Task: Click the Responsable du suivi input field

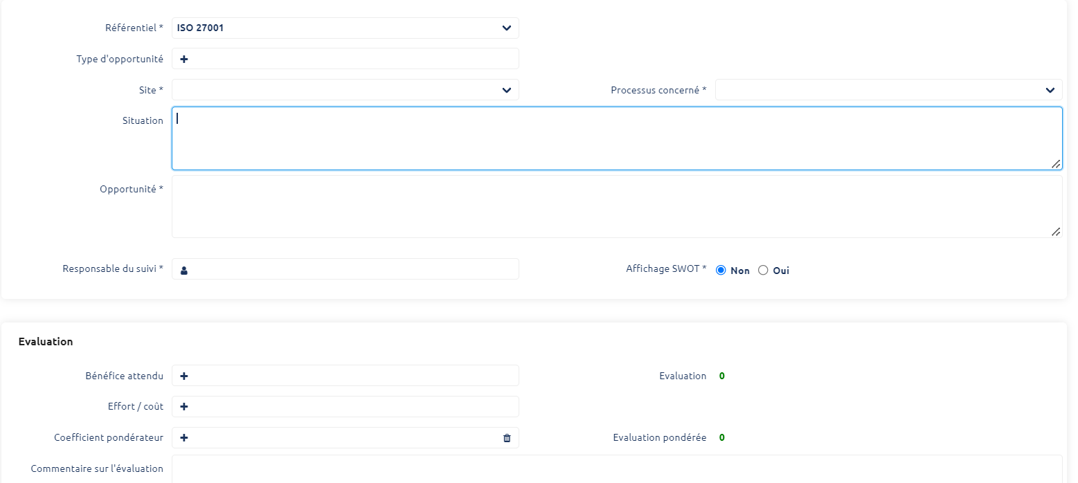Action: (x=353, y=269)
